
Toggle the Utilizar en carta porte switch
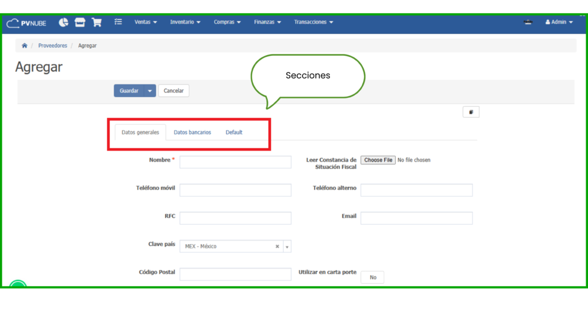[x=373, y=278]
